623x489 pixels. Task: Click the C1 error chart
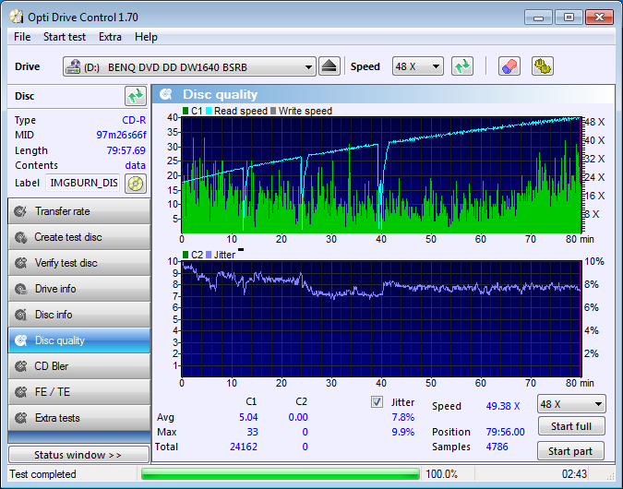point(381,174)
